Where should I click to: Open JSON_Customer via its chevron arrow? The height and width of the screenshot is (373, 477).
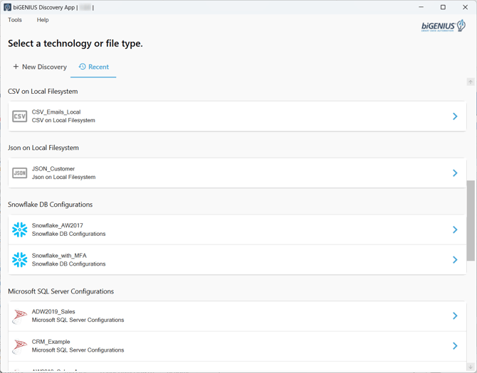455,173
